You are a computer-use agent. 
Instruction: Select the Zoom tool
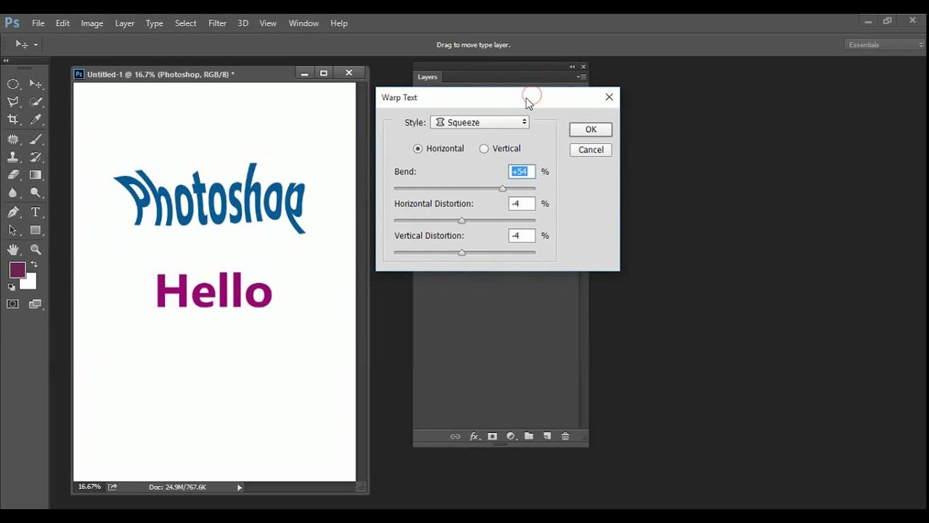tap(36, 249)
